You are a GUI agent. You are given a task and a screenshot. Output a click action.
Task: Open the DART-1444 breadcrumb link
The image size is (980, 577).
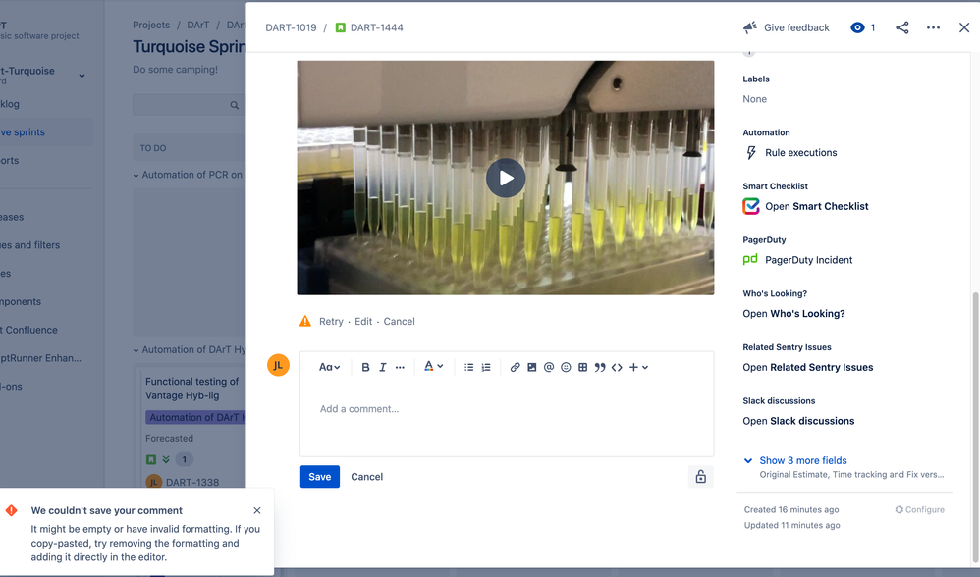pyautogui.click(x=377, y=27)
